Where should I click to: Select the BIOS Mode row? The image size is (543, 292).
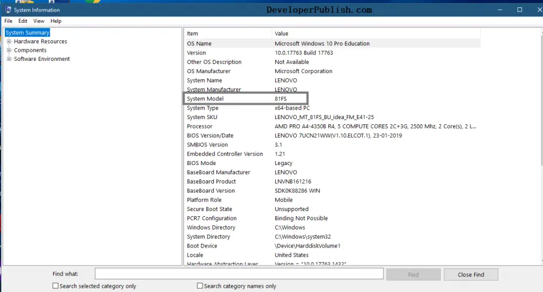pyautogui.click(x=332, y=163)
